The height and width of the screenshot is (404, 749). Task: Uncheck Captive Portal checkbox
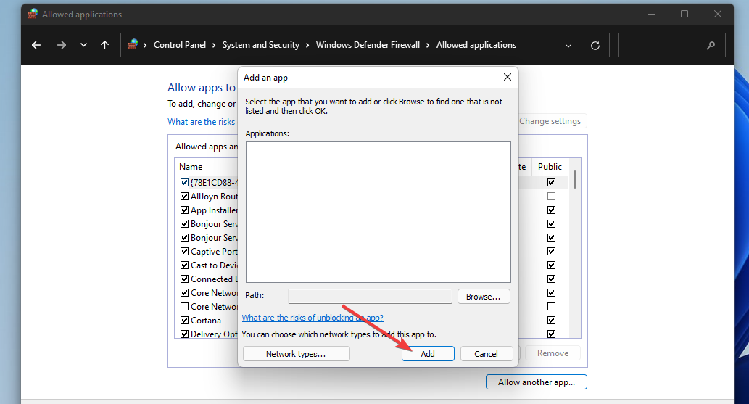click(184, 252)
